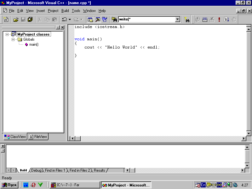Click the document icon left of File menu
The image size is (252, 189).
point(5,10)
